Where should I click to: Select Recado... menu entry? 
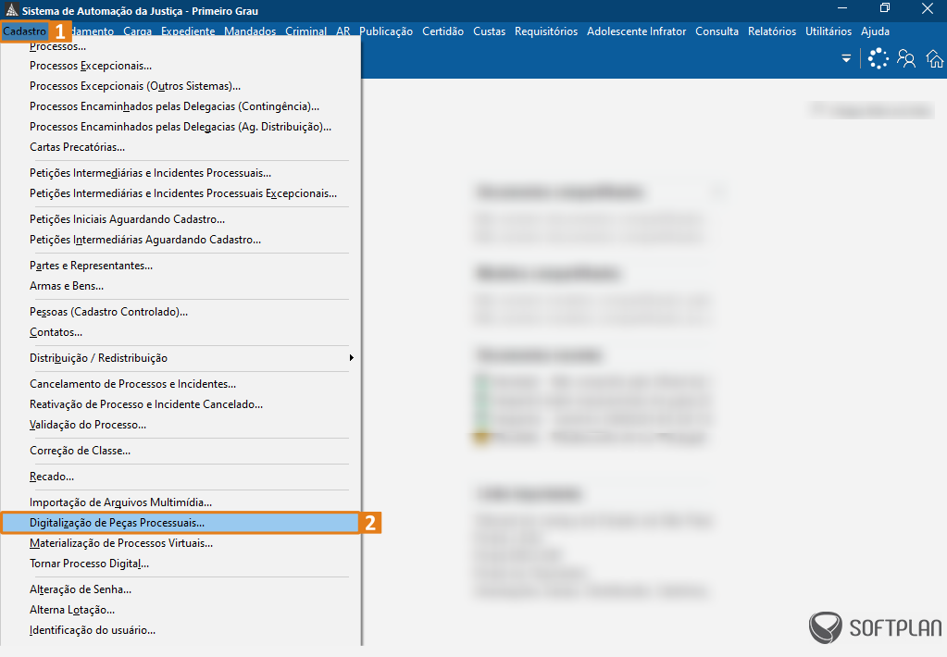tap(52, 477)
